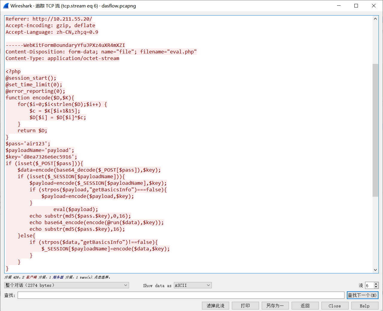Viewport: 383px width, 311px height.
Task: Increase the stream number stepper
Action: [376, 284]
